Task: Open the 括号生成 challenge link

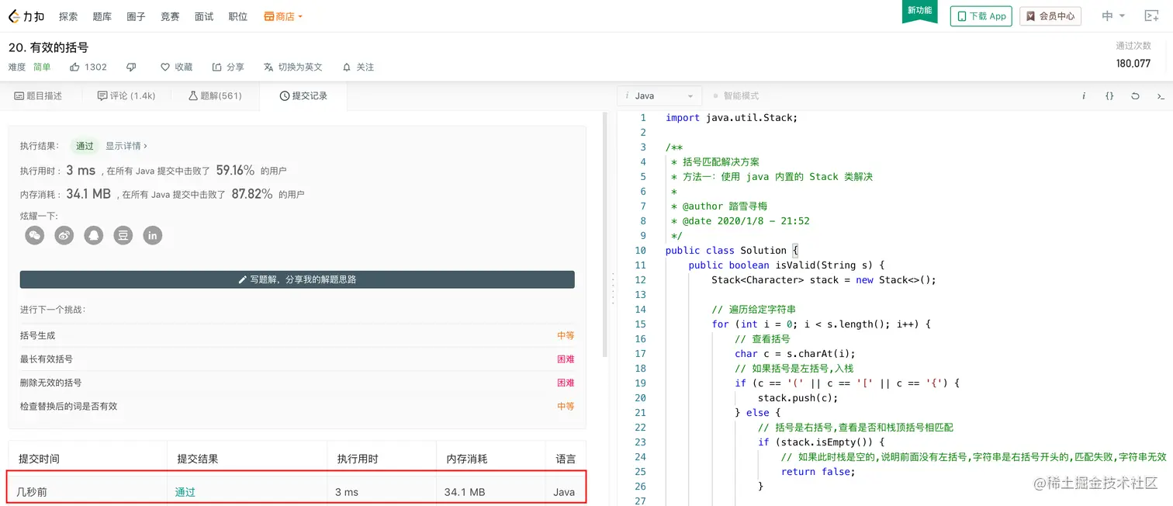Action: click(x=38, y=336)
